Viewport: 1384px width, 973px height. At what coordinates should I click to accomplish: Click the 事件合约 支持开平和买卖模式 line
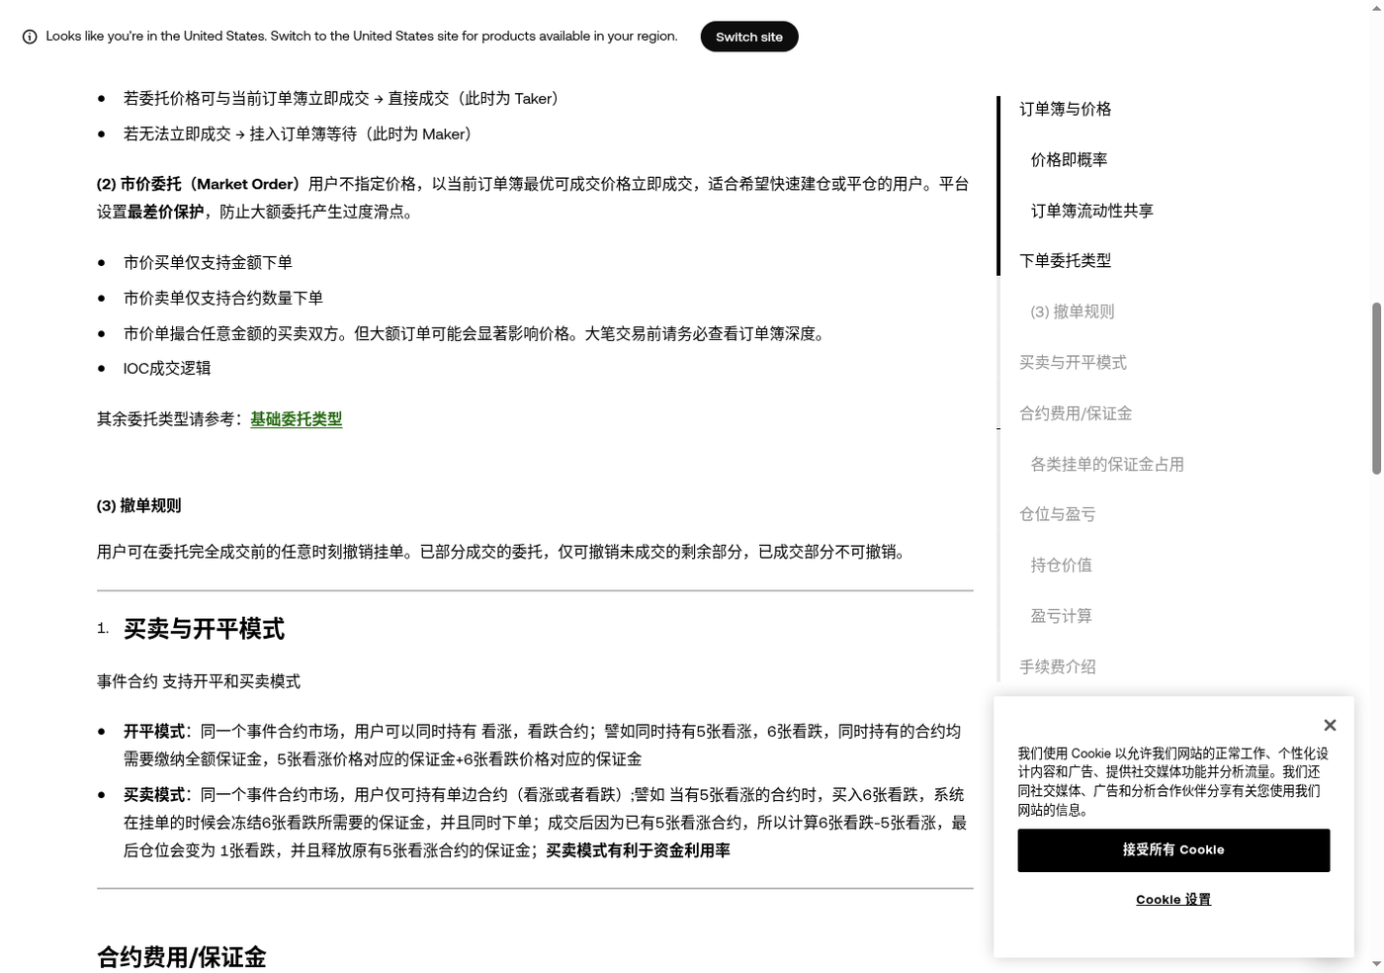coord(199,681)
